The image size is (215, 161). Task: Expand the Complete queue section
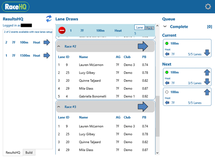[165, 26]
